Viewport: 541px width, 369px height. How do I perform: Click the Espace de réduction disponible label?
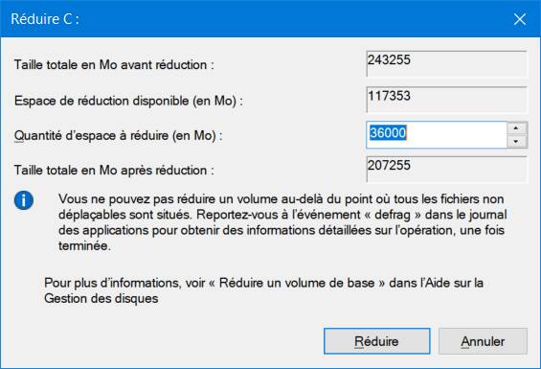click(x=128, y=101)
